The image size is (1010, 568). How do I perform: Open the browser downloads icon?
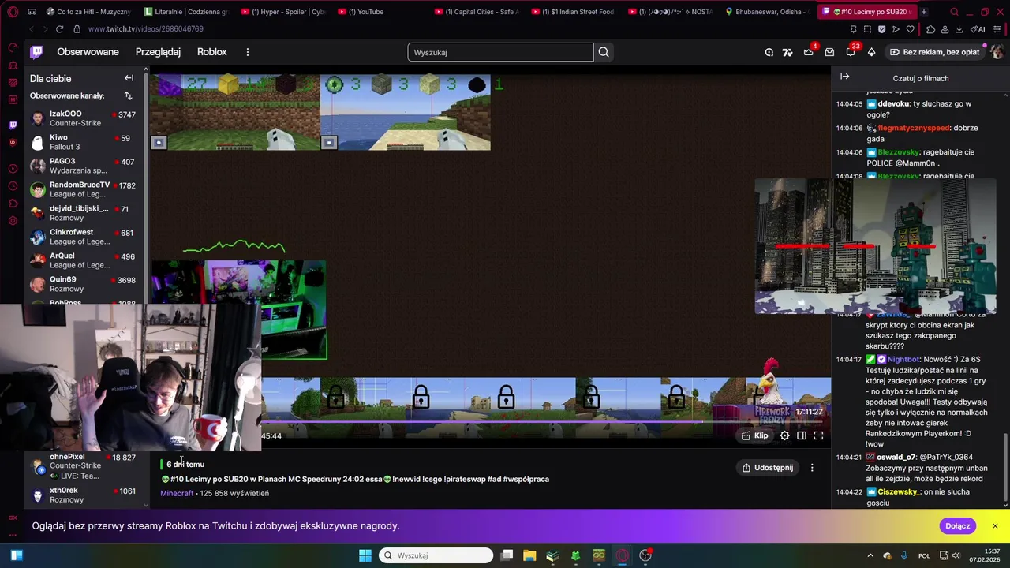(x=959, y=29)
